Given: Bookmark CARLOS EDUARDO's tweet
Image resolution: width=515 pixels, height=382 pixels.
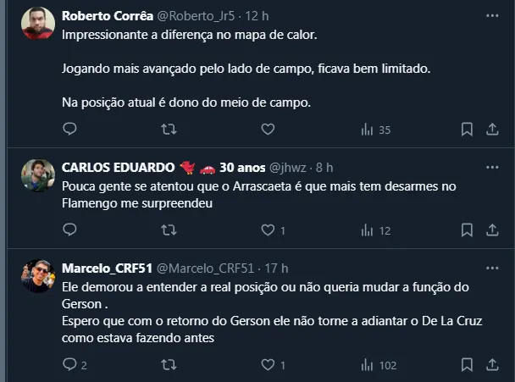Looking at the screenshot, I should click(467, 230).
